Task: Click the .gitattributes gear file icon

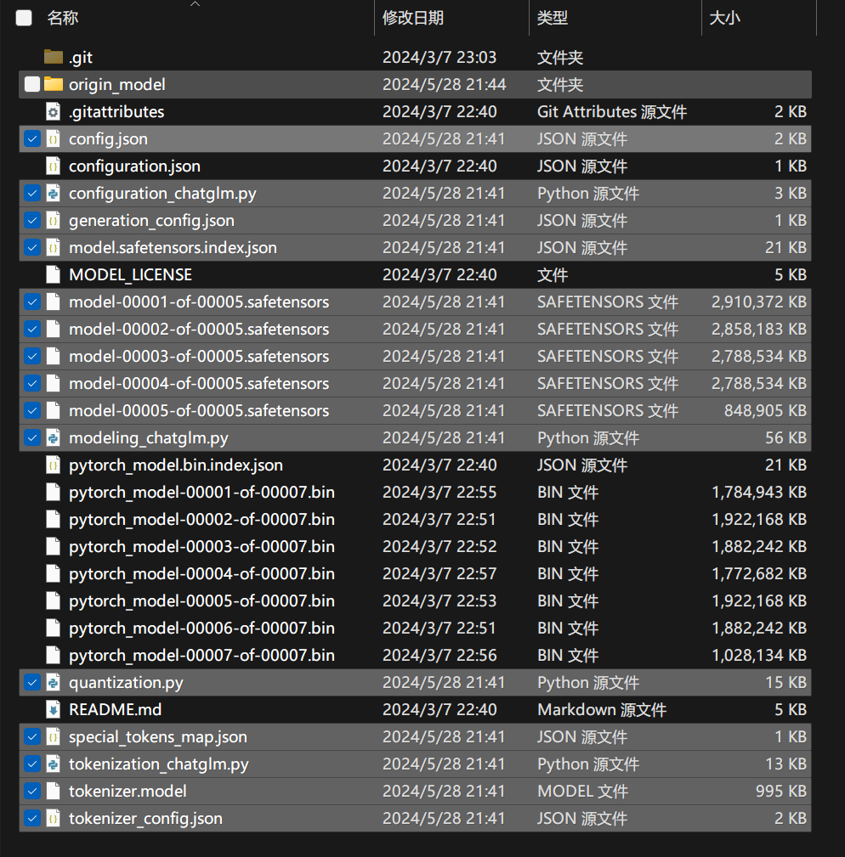Action: coord(53,111)
